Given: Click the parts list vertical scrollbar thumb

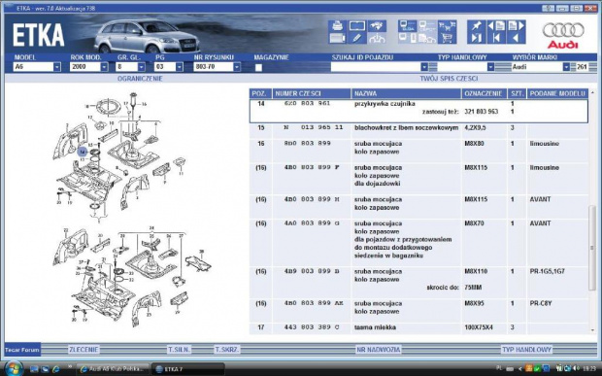Looking at the screenshot, I should tap(592, 248).
